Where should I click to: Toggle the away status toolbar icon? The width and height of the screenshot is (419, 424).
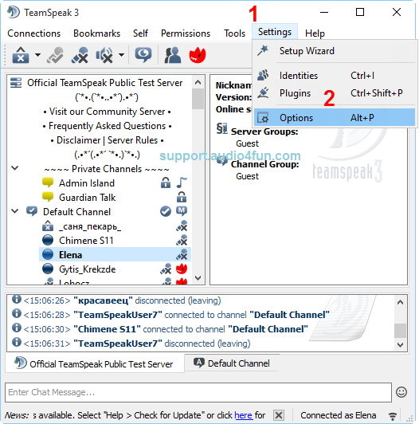pyautogui.click(x=56, y=55)
